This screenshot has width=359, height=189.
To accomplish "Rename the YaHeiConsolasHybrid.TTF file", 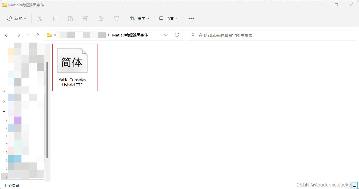I will pos(86,18).
